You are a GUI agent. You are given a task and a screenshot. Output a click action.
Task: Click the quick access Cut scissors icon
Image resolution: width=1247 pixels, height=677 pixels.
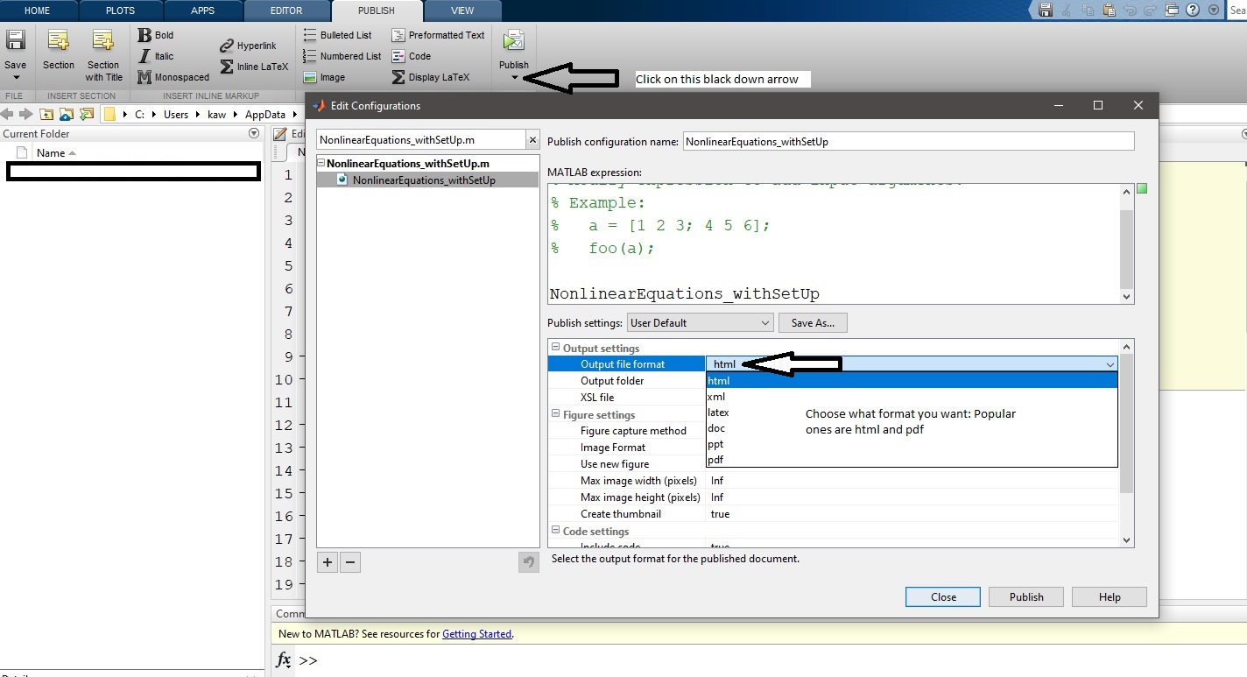[1067, 11]
